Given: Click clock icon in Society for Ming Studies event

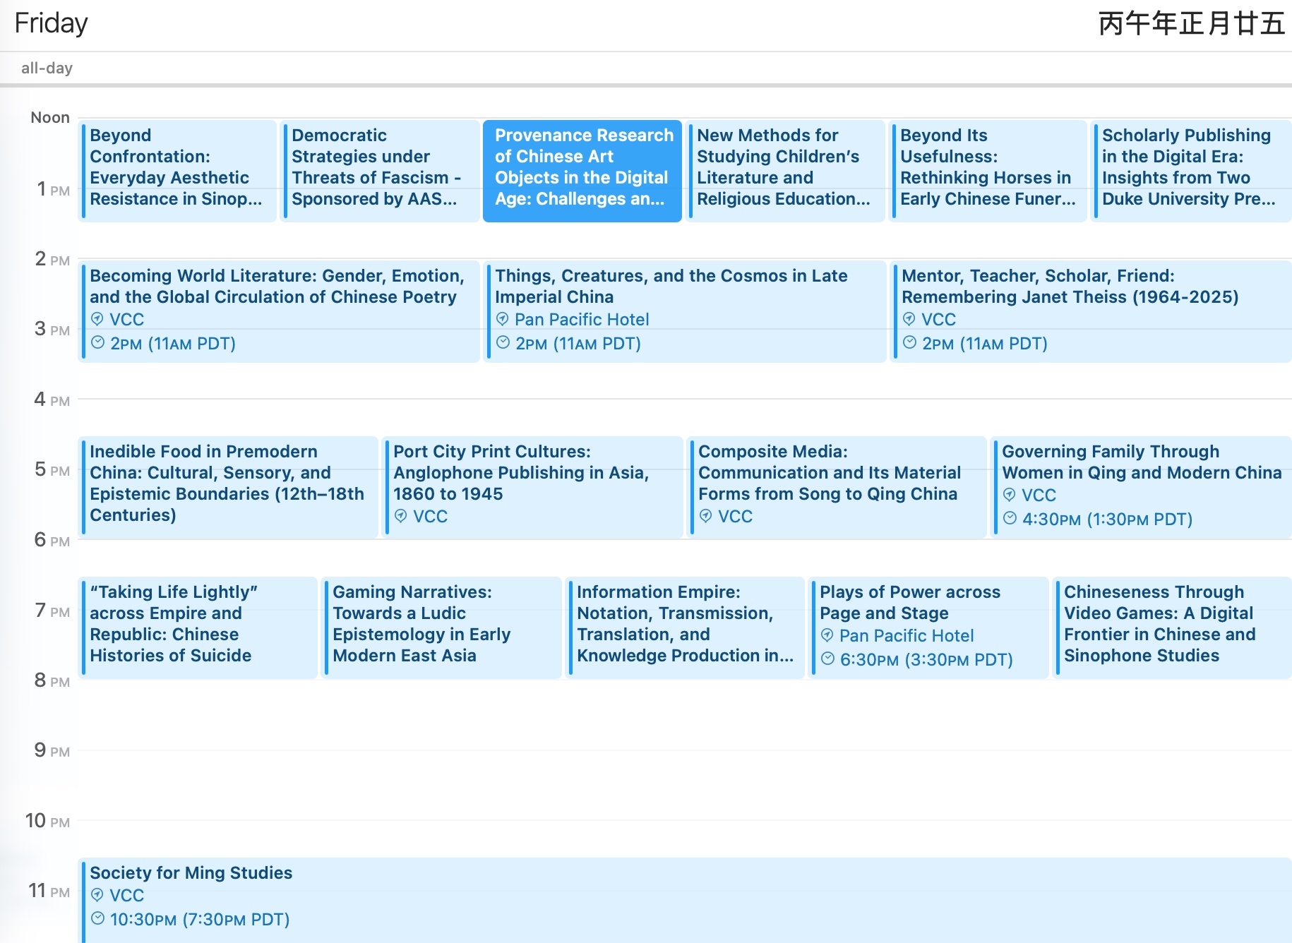Looking at the screenshot, I should pos(97,919).
